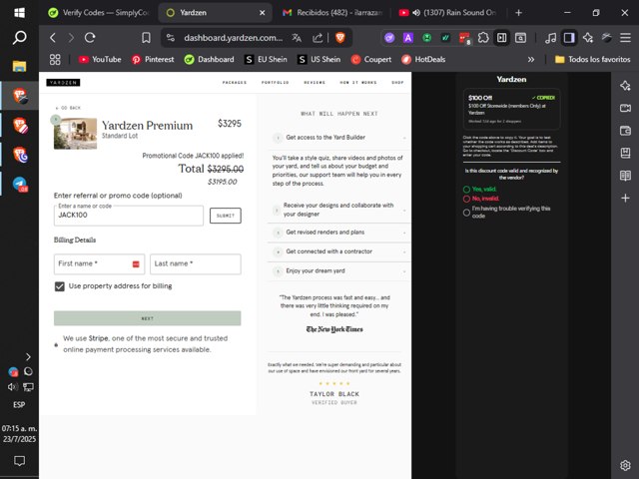Switch to Verify Codes SimplyCodes tab
Image resolution: width=639 pixels, height=479 pixels.
(x=99, y=13)
